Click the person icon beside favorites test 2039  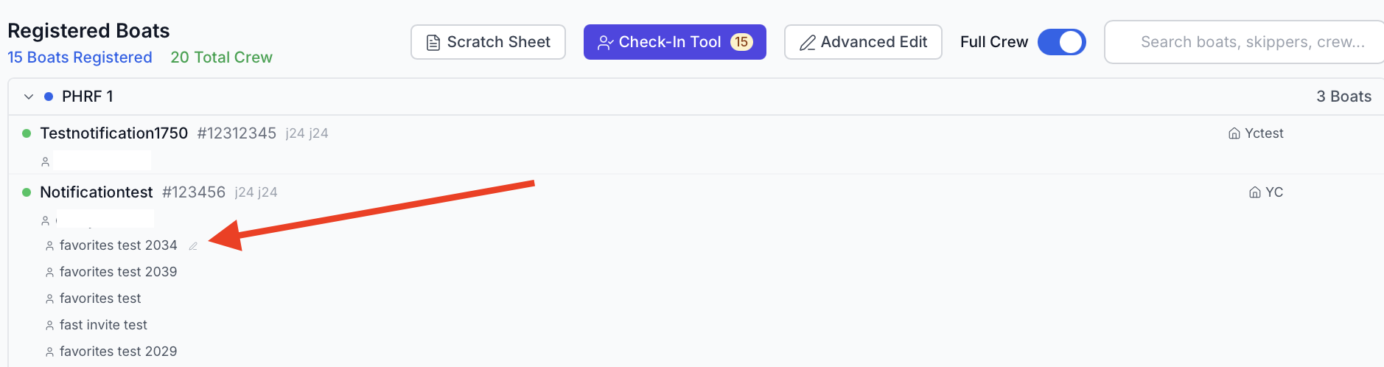pyautogui.click(x=49, y=273)
